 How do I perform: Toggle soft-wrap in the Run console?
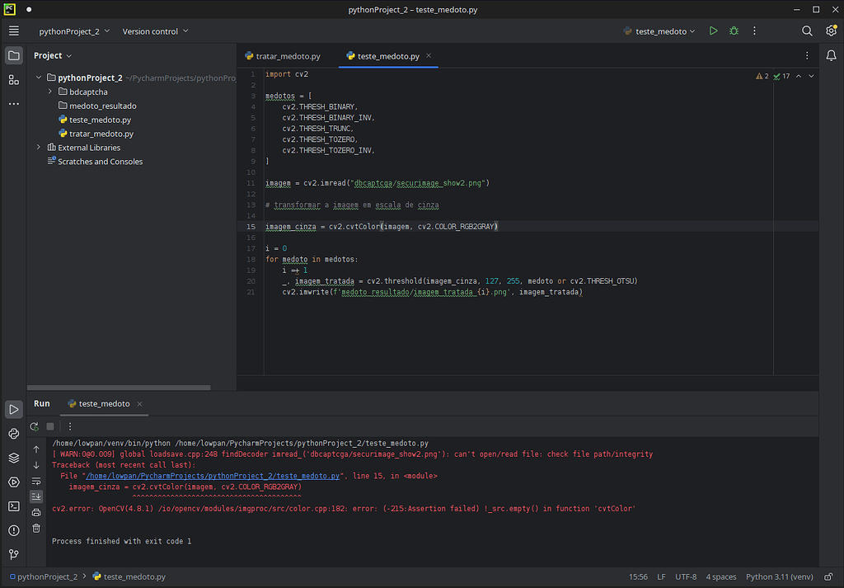pyautogui.click(x=36, y=481)
